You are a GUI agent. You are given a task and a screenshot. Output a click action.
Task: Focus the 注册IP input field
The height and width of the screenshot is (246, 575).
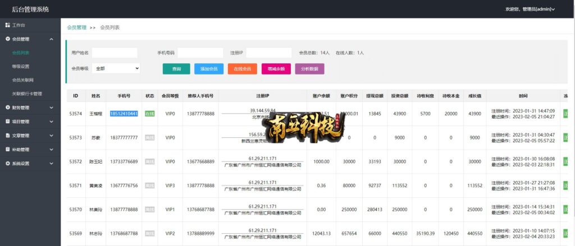[x=269, y=53]
